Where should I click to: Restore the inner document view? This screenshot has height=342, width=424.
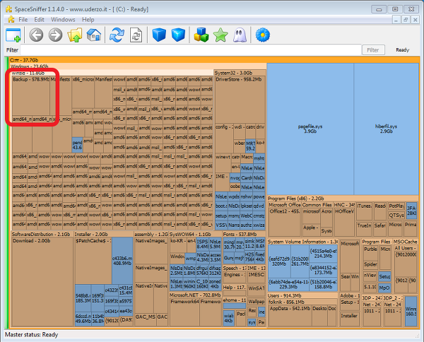[x=406, y=20]
